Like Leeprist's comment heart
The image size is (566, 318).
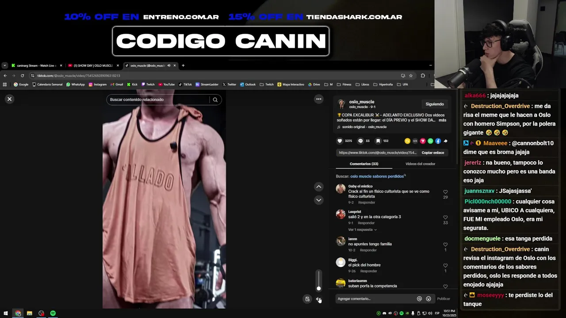[445, 217]
